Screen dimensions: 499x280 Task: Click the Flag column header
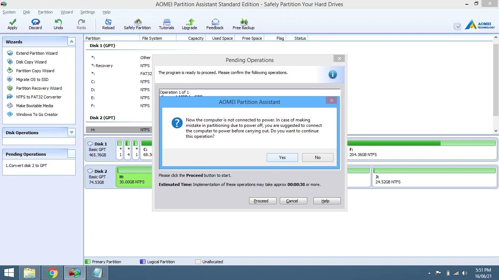[x=275, y=38]
